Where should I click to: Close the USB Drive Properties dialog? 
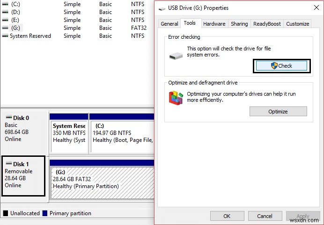(x=316, y=8)
